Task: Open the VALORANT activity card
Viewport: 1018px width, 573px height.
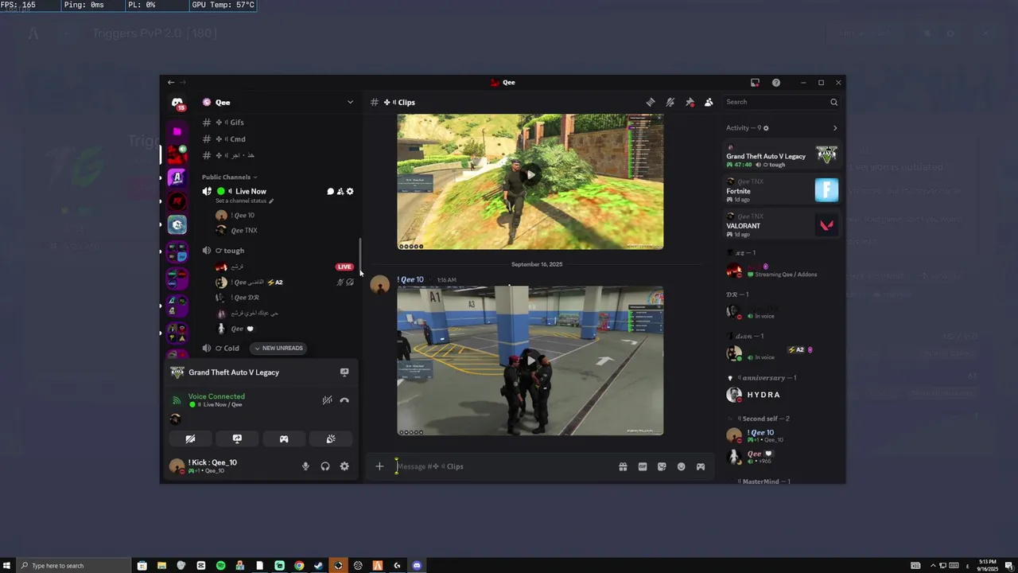Action: click(x=782, y=225)
